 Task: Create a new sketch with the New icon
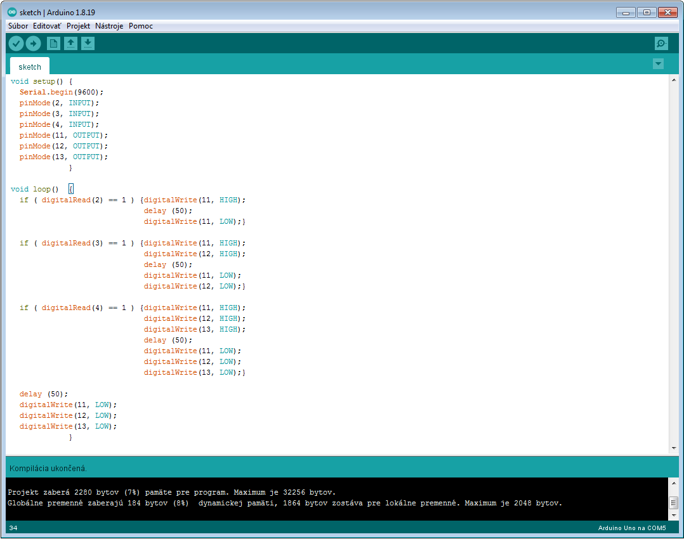point(54,44)
